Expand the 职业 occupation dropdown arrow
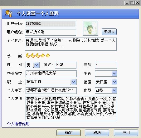 [x=74, y=82]
